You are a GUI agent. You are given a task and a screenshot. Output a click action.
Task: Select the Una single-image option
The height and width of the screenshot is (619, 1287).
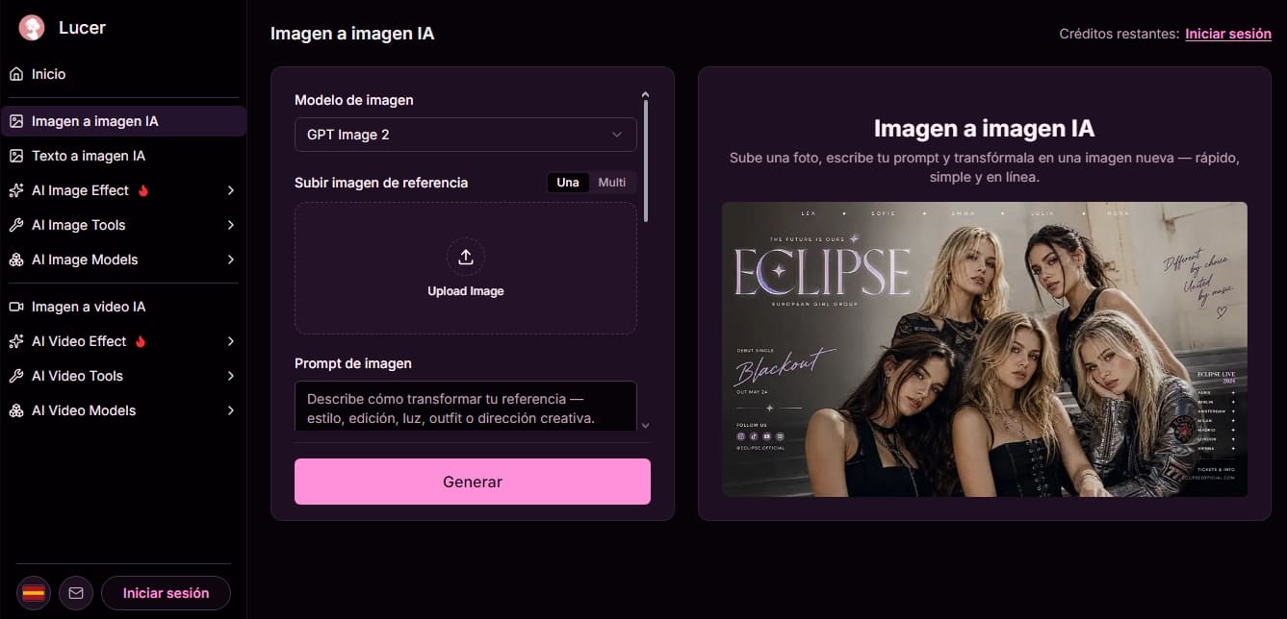coord(568,183)
